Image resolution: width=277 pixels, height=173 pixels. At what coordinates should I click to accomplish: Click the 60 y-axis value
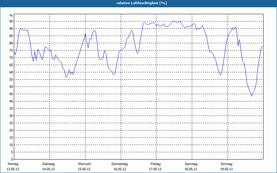[x=11, y=72]
